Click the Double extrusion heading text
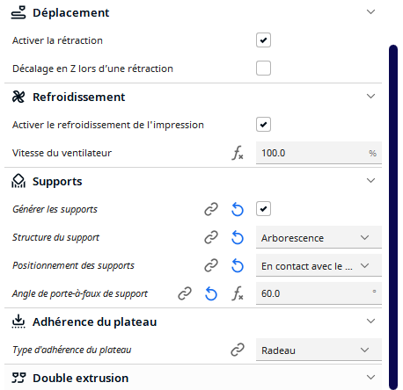Screen dimensions: 403x390 tap(81, 378)
